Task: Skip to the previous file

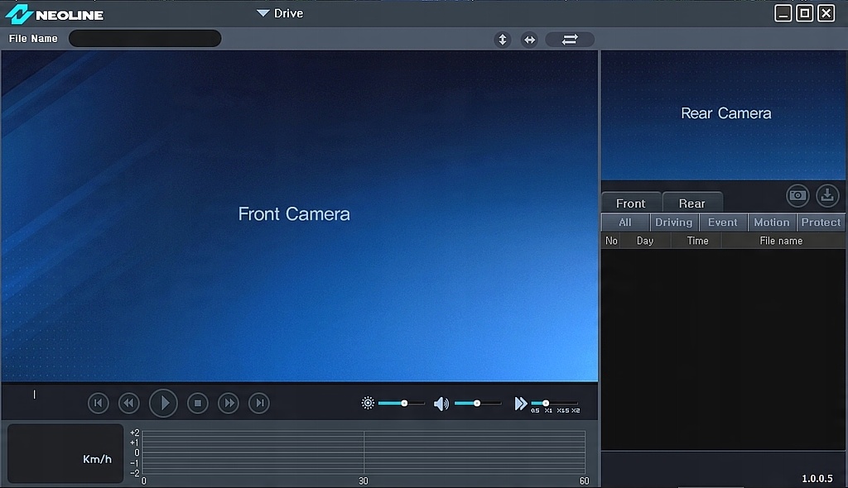Action: [x=99, y=403]
